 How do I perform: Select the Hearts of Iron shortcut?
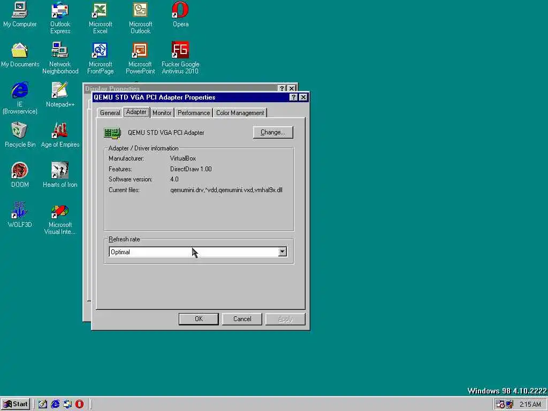pyautogui.click(x=60, y=175)
